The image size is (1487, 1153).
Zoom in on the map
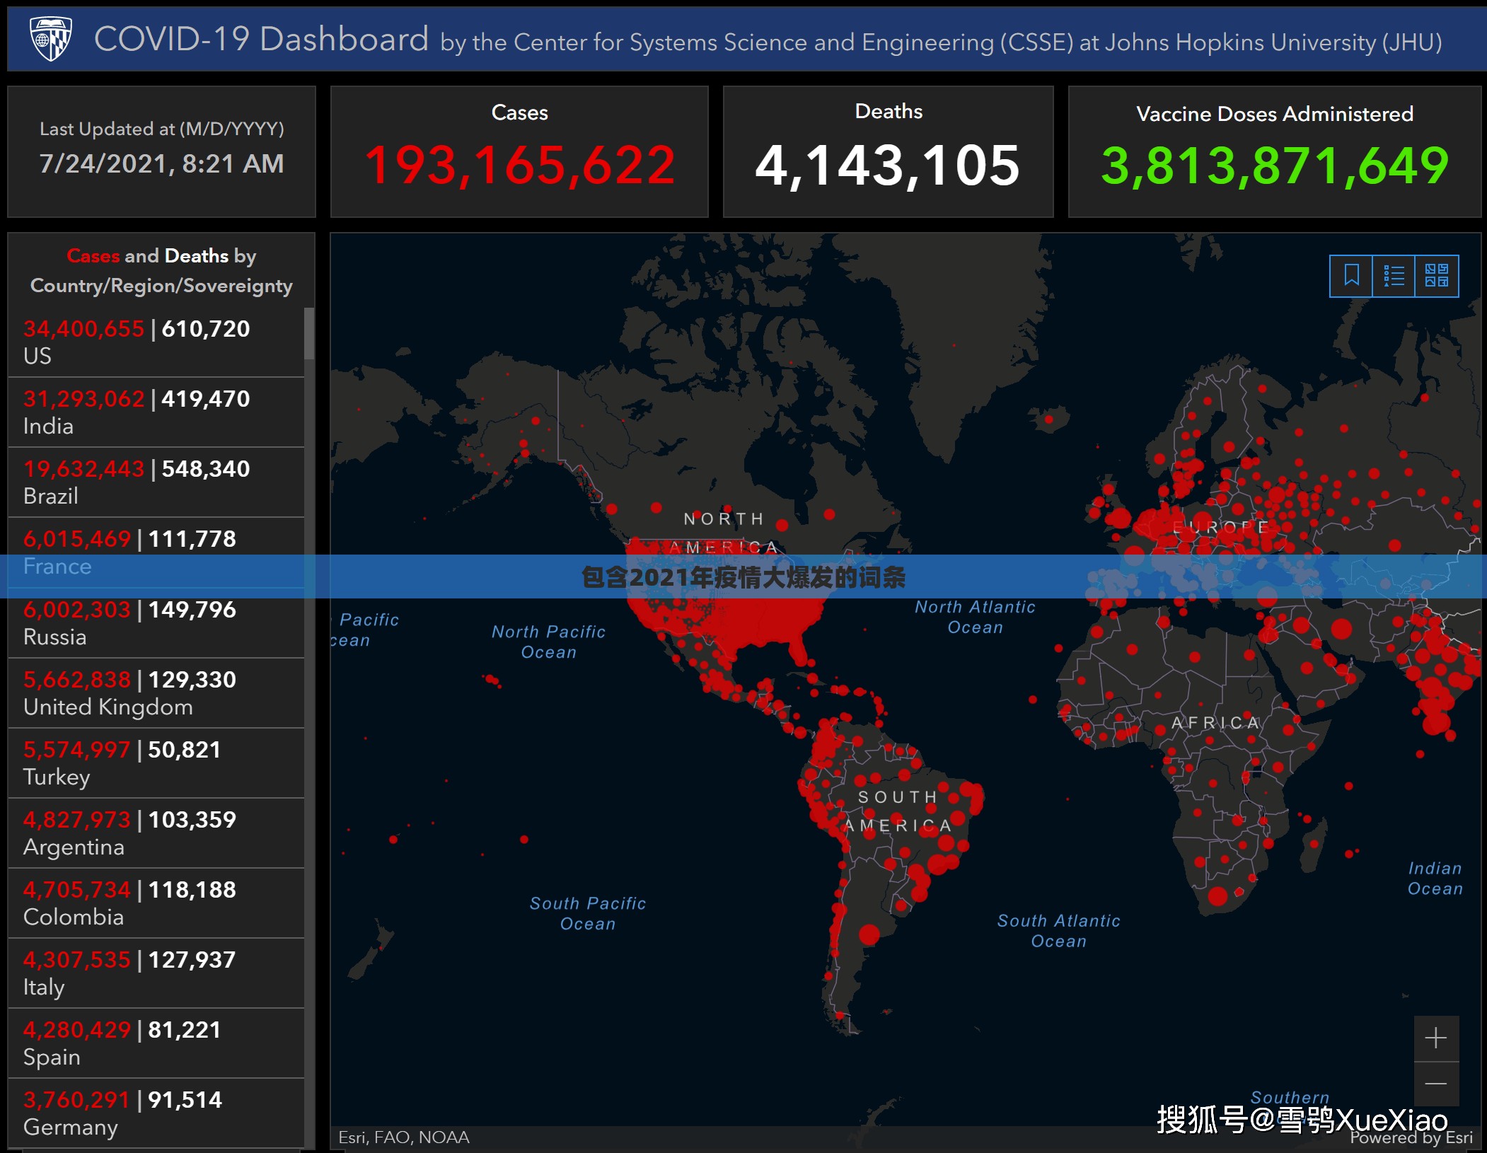pyautogui.click(x=1436, y=1038)
